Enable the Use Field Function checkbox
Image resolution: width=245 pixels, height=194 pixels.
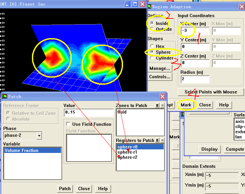tap(68, 124)
